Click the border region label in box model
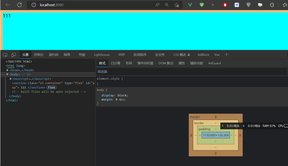288x166 pixels. point(199,123)
